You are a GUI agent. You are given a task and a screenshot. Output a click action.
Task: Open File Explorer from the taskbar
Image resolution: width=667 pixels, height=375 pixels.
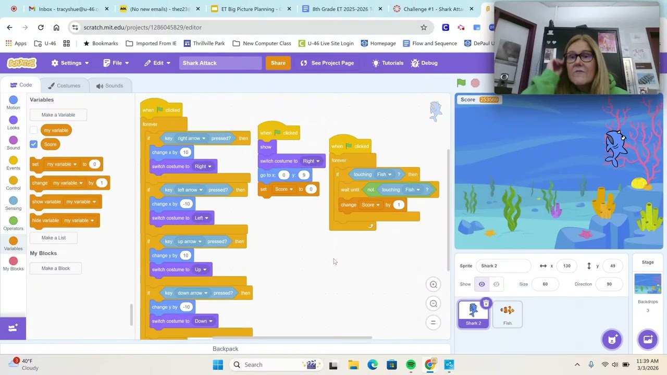coord(353,365)
